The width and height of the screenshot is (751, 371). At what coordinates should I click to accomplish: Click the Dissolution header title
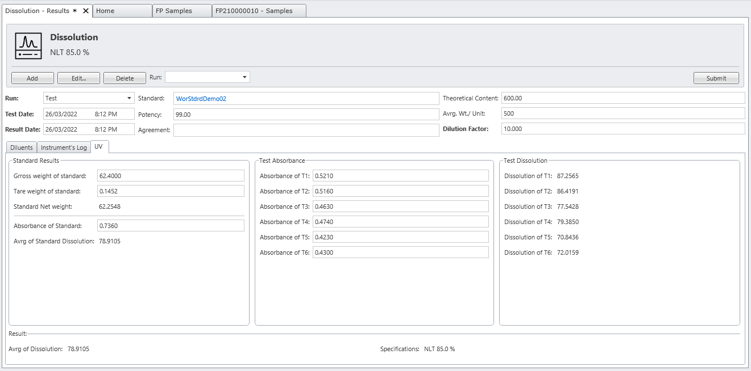[74, 37]
